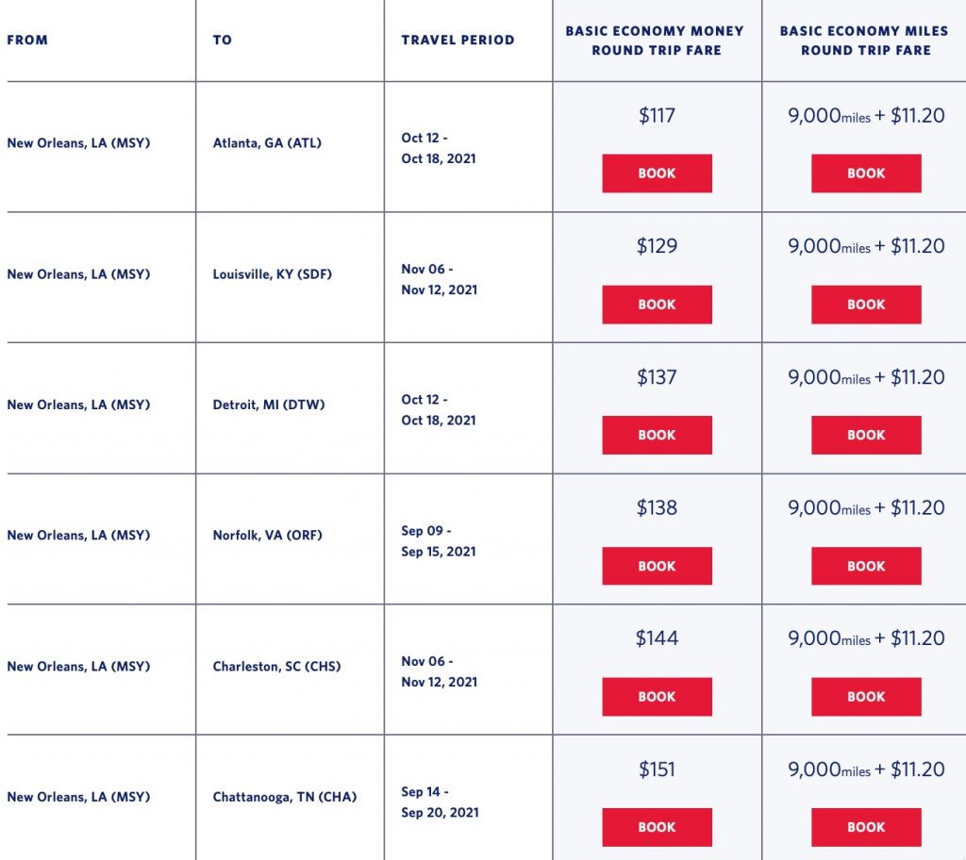
Task: Click the Sep 09 - Sep 15 travel period
Action: (x=439, y=541)
